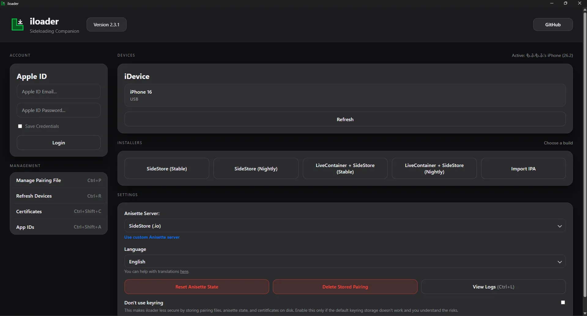Focus the Apple ID Password field
Screen dimensions: 587x316
pos(59,110)
